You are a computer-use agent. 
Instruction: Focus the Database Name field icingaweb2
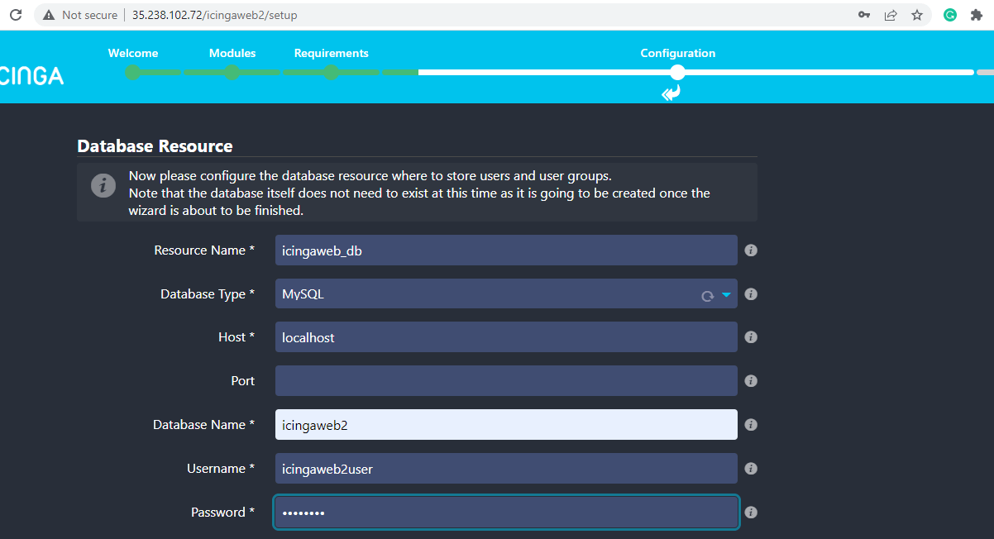pos(506,425)
